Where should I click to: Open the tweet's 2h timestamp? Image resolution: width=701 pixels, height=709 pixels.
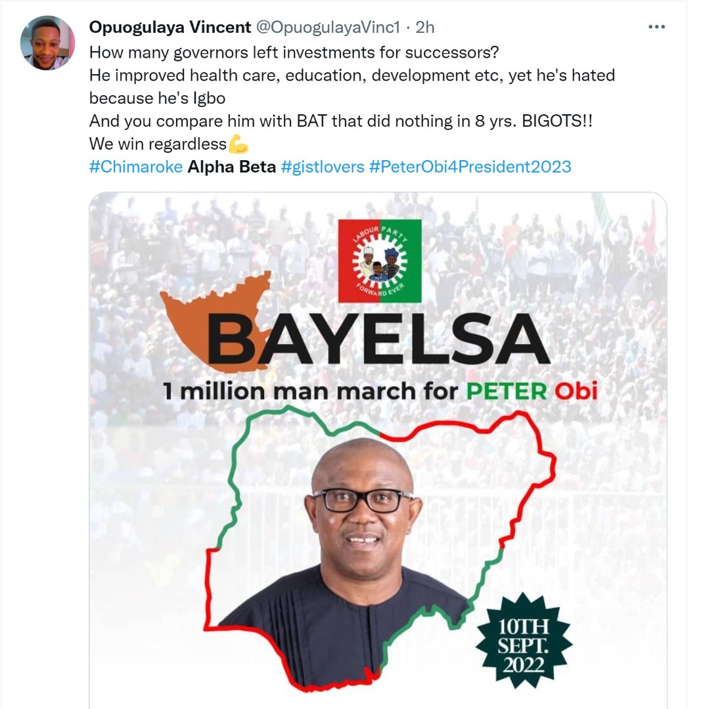tap(425, 27)
